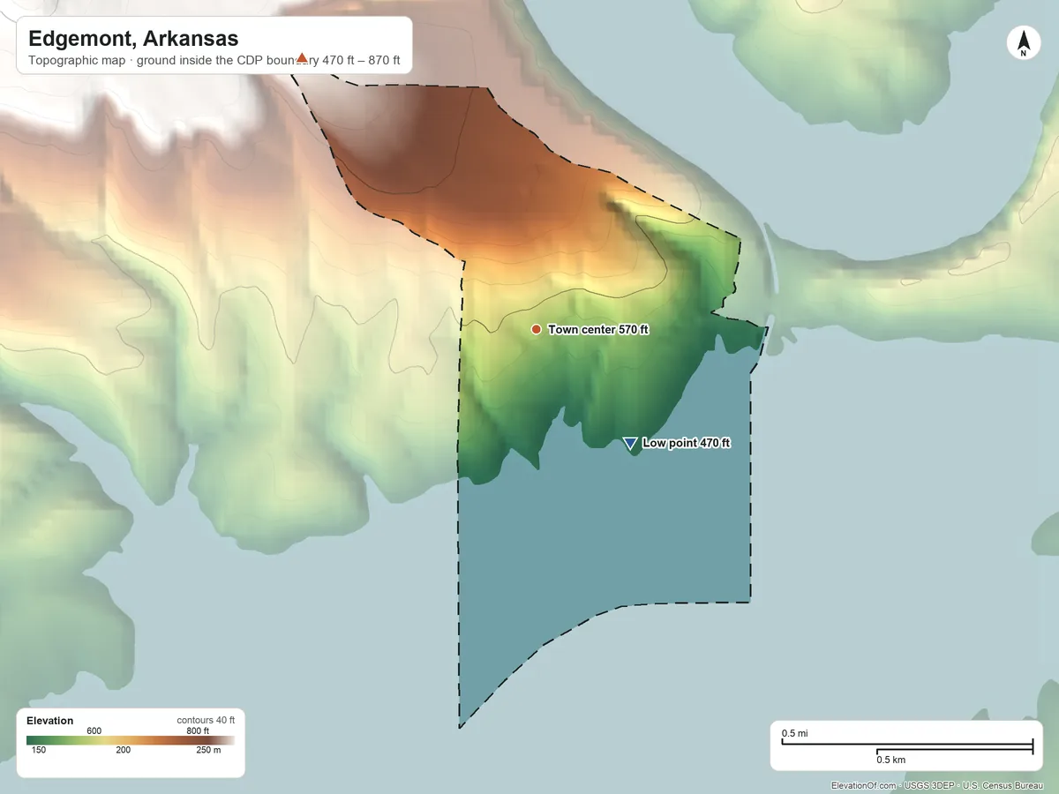Screen dimensions: 1059x794
Task: Click the red town center dot marker
Action: click(536, 329)
